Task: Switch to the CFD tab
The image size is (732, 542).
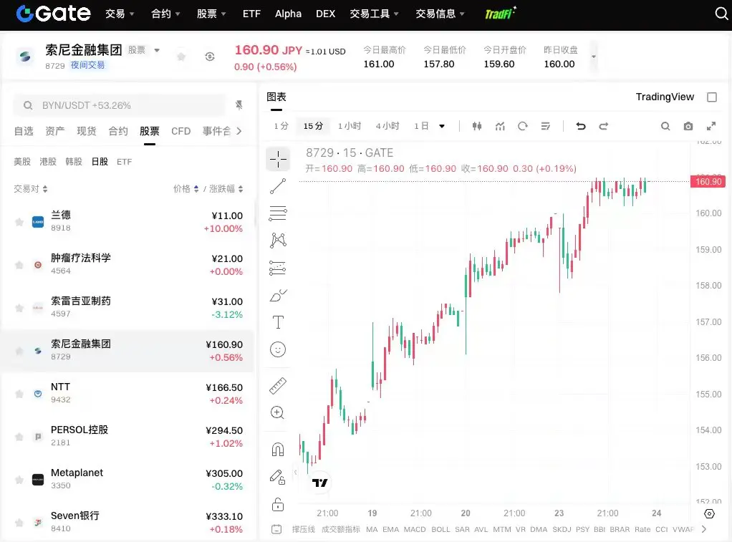Action: point(180,131)
